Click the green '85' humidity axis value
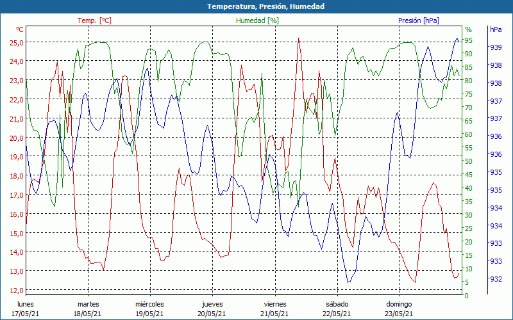Screen dimensions: 513x320 pos(469,68)
